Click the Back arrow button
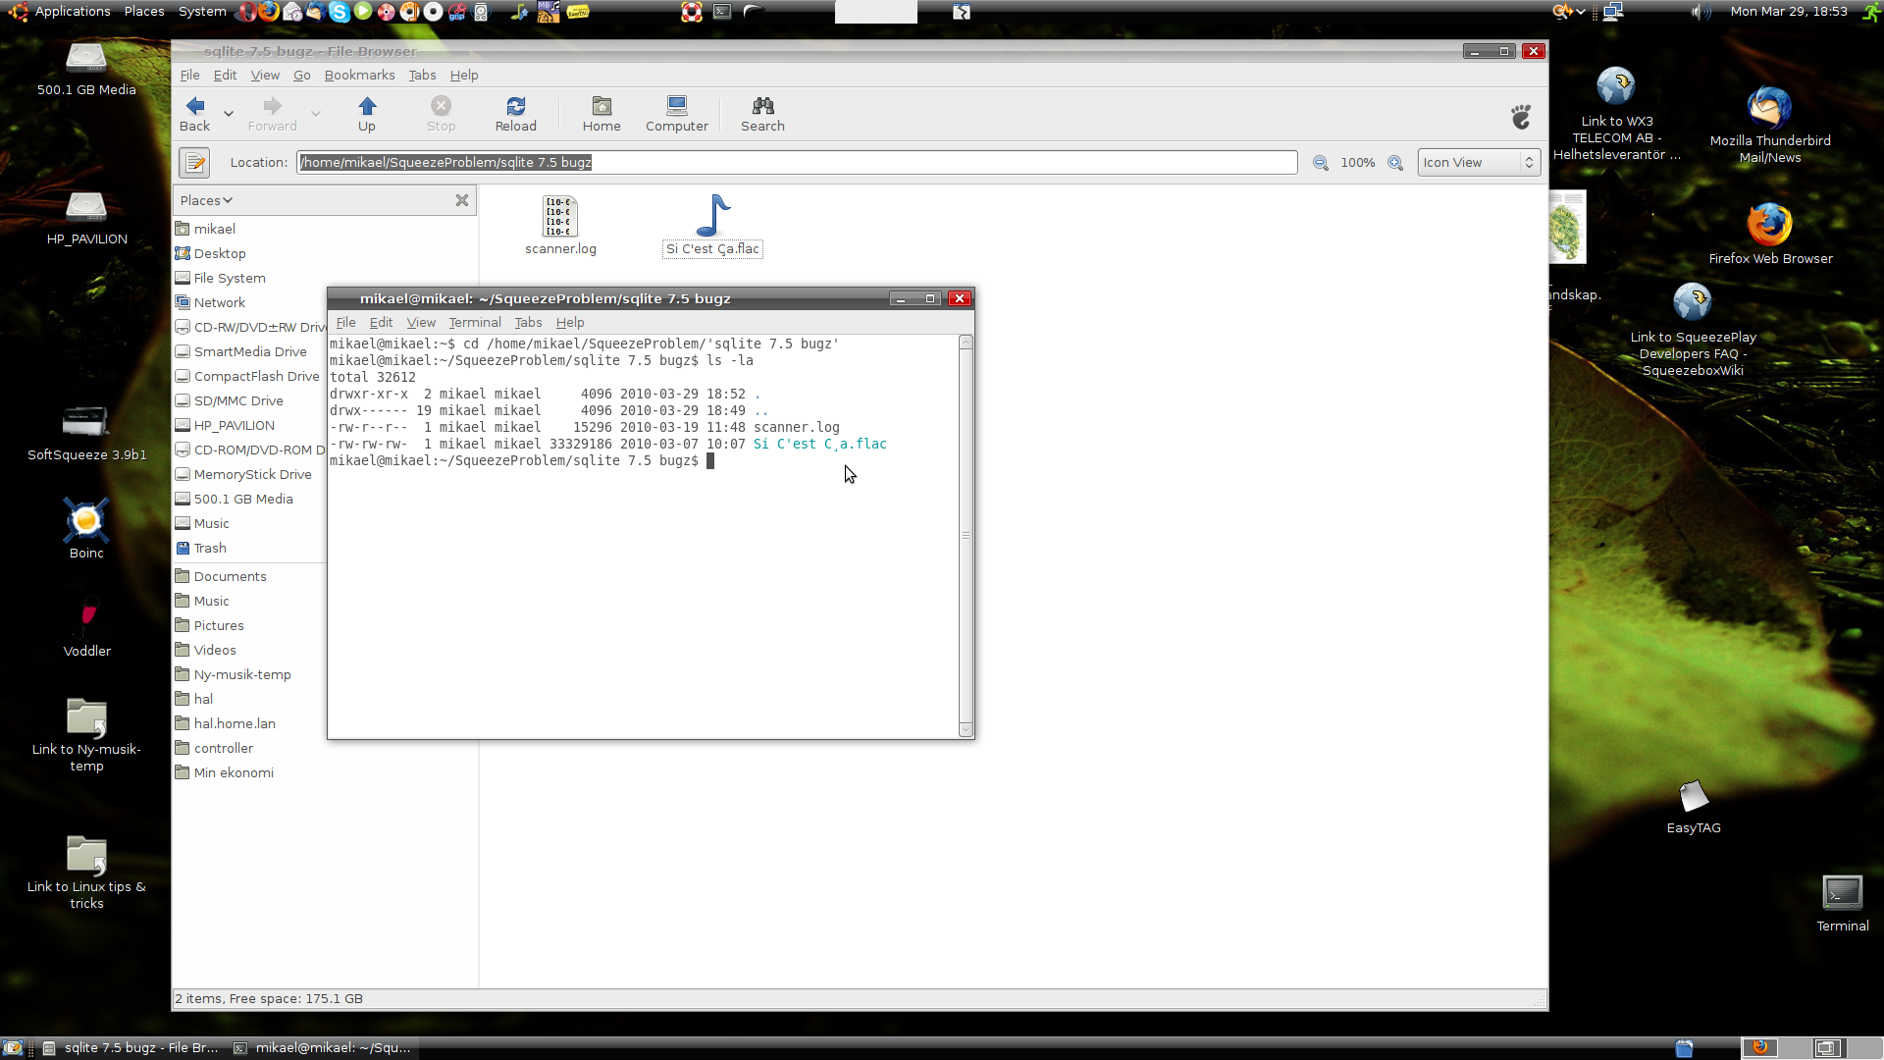 point(195,113)
